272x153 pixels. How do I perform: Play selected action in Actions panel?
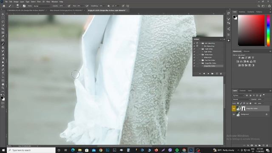click(x=208, y=74)
